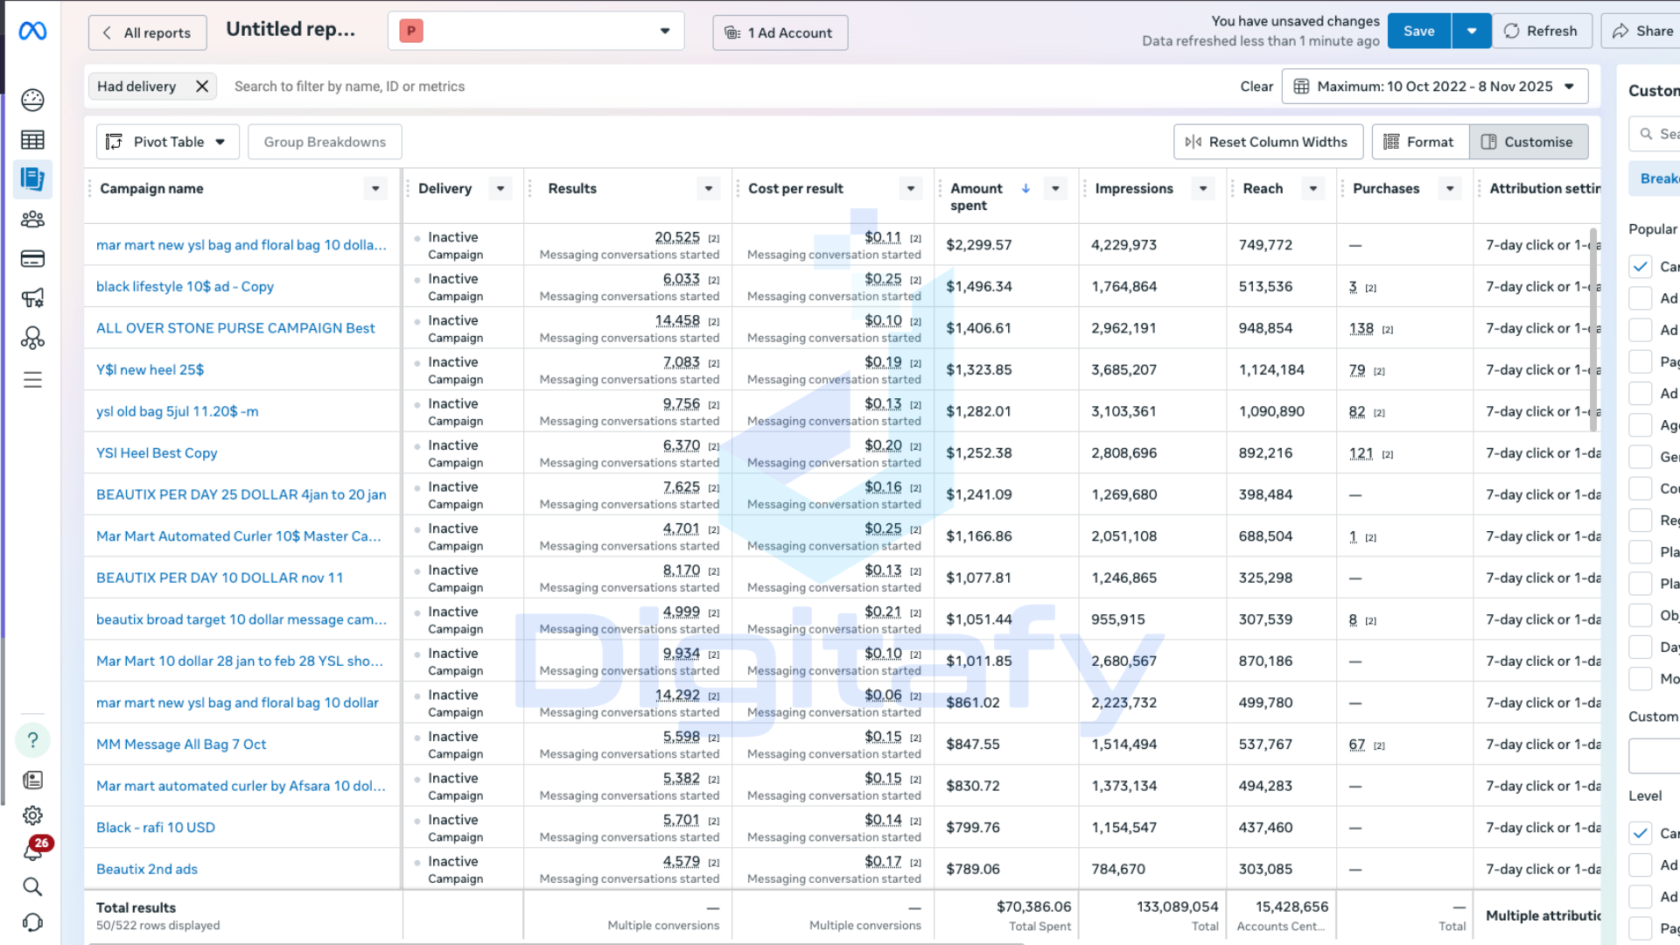Toggle checked Level campaign checkbox

[x=1641, y=833]
